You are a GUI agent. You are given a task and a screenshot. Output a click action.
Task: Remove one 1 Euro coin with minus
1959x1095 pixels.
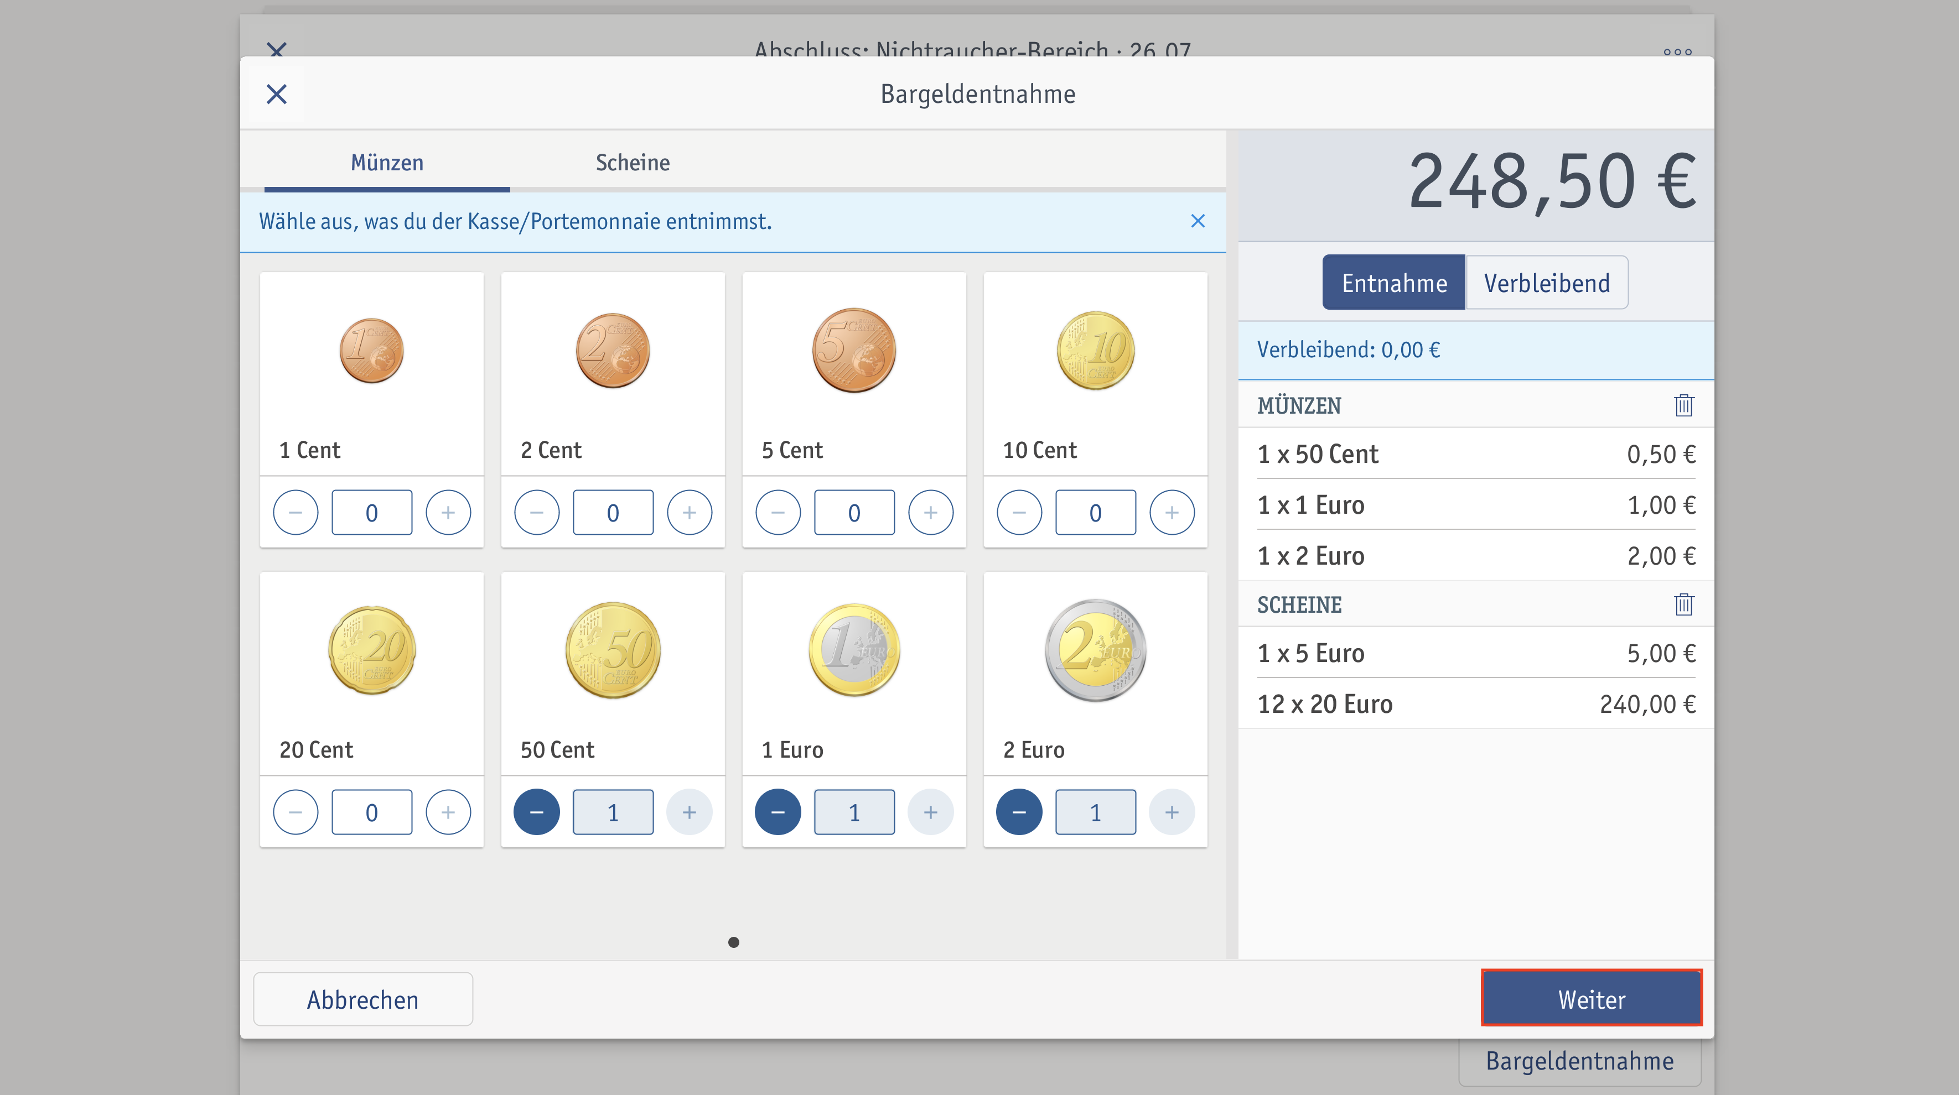coord(778,812)
